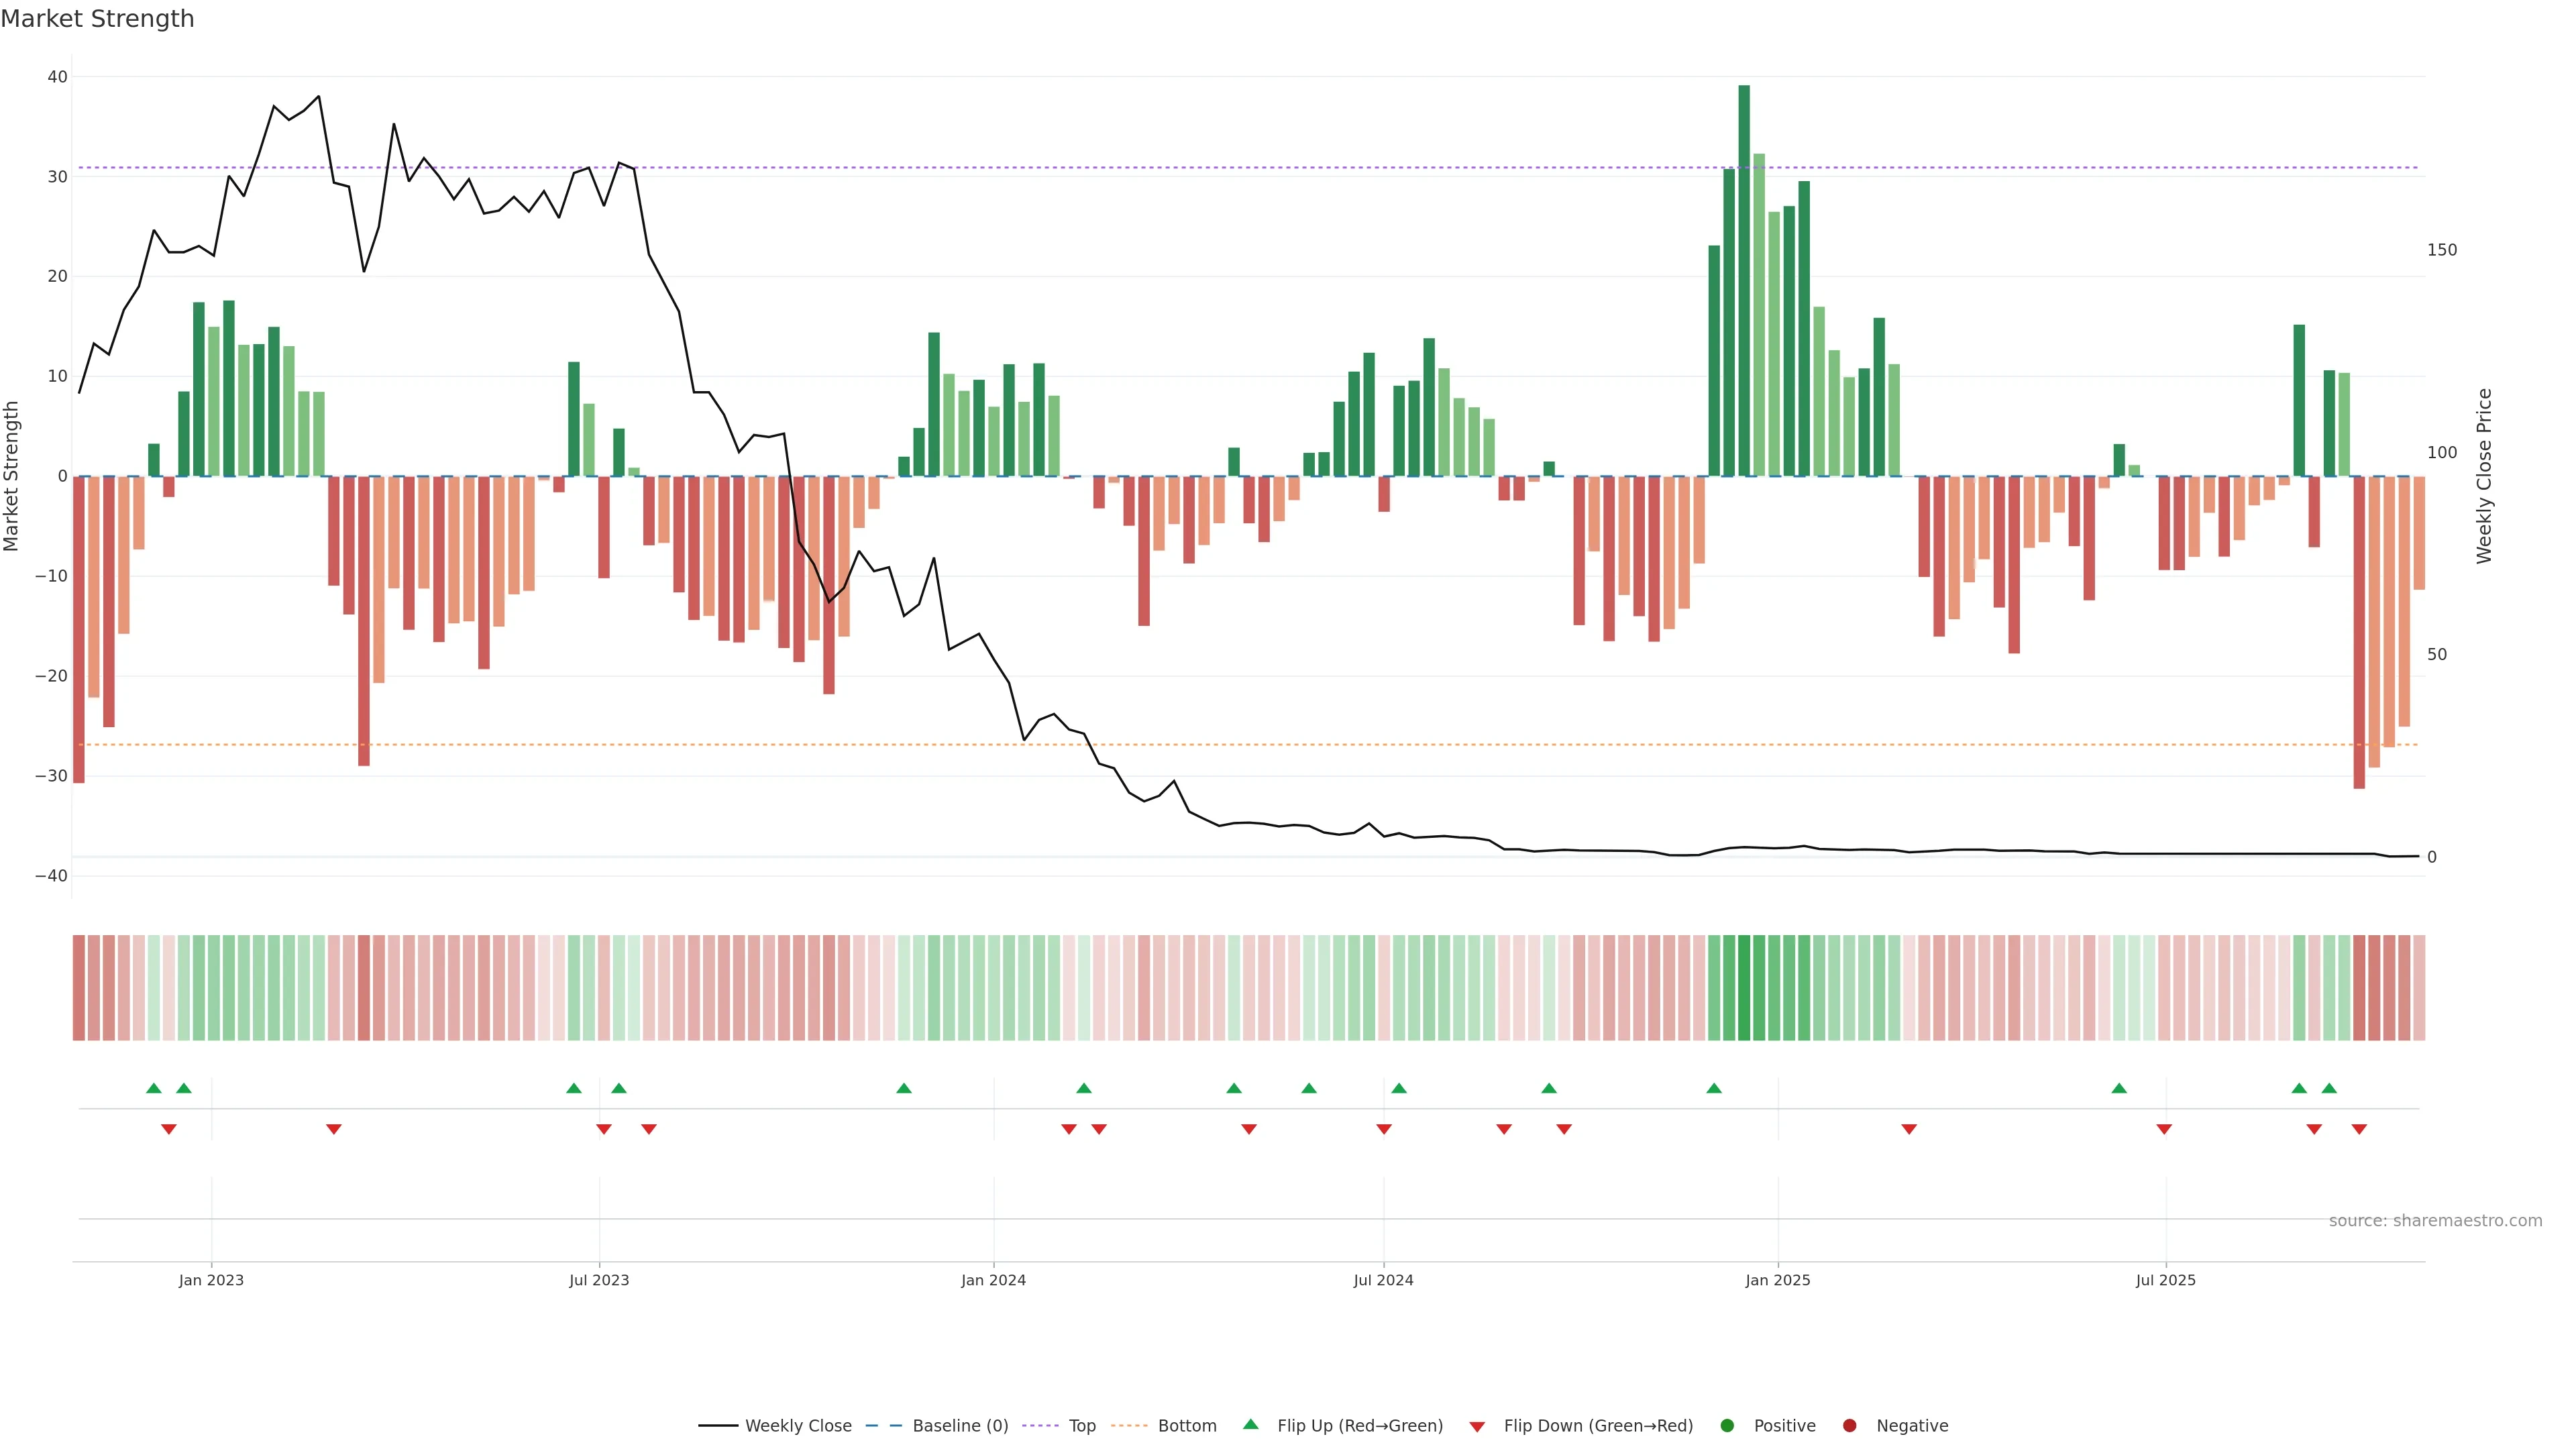Click the source: sharemaestro.com text

[x=2435, y=1221]
